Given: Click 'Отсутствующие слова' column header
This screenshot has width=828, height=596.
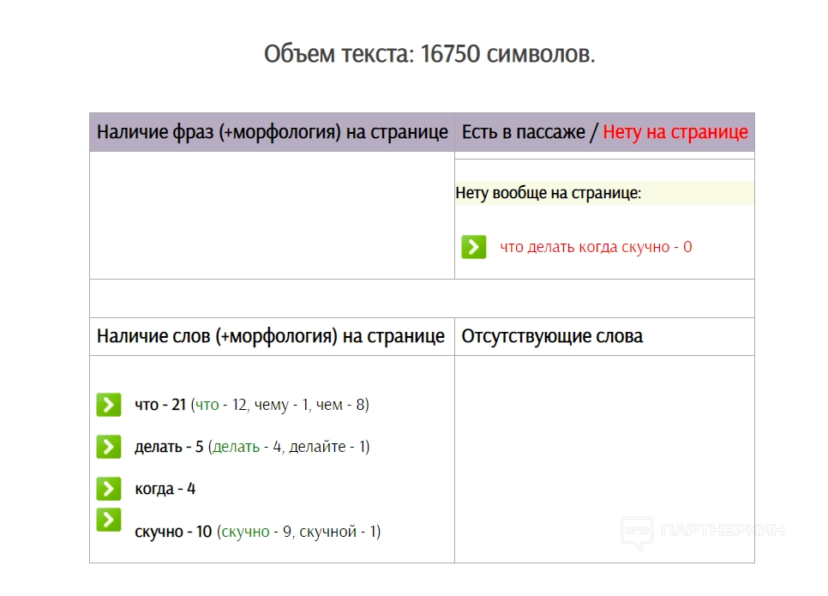Looking at the screenshot, I should (x=552, y=336).
